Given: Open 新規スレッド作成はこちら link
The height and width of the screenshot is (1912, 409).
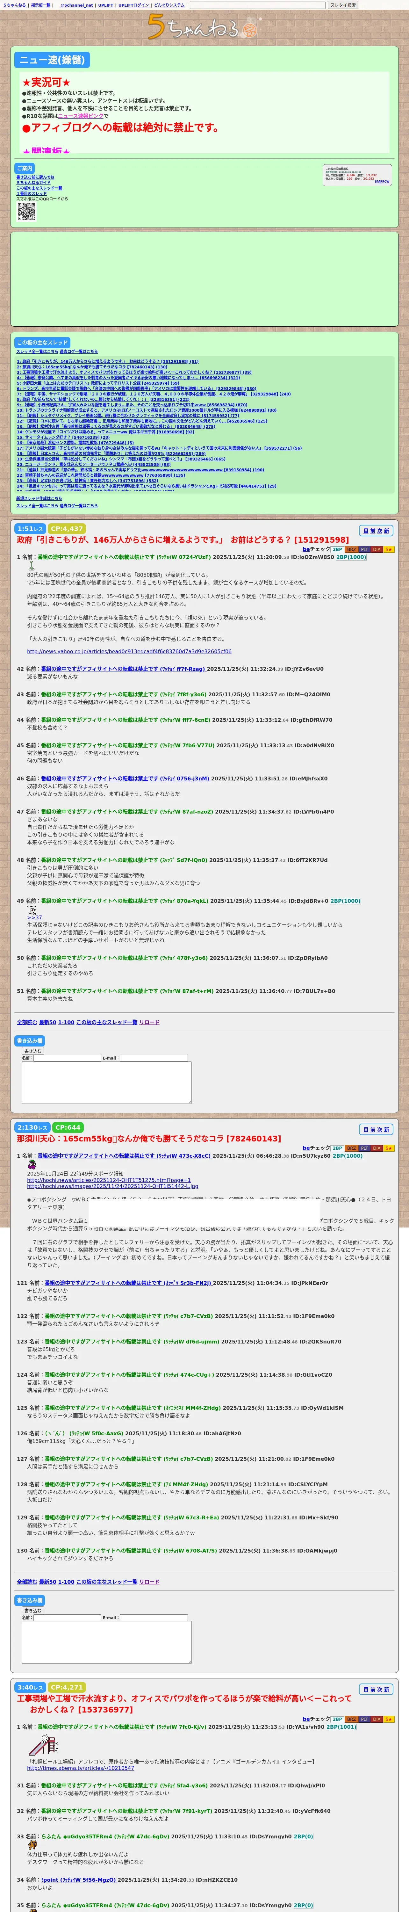Looking at the screenshot, I should [x=39, y=499].
